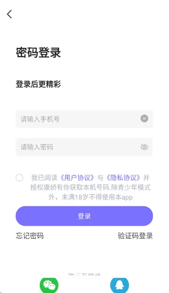
Task: Tap the 请输入手机号 phone number field
Action: click(x=84, y=119)
